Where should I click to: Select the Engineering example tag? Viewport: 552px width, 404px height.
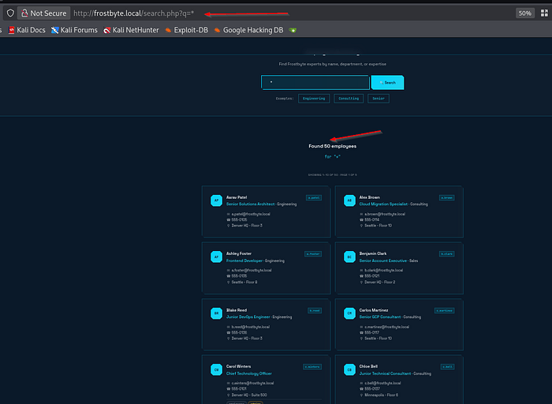(314, 99)
